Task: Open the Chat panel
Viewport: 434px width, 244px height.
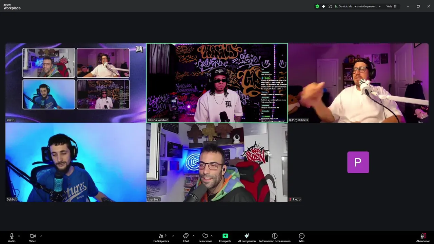Action: (x=186, y=238)
